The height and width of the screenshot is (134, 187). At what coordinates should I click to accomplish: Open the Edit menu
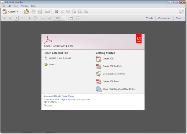click(9, 6)
